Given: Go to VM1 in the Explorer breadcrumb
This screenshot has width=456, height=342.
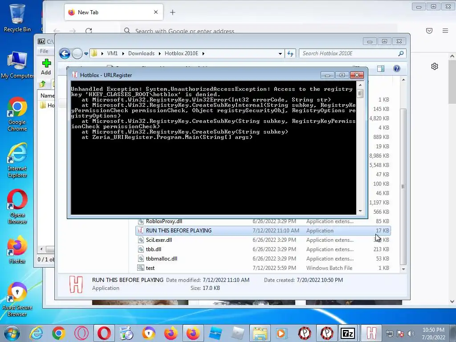Looking at the screenshot, I should point(112,53).
